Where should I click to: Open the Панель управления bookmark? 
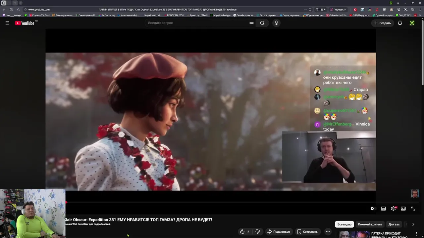point(62,15)
